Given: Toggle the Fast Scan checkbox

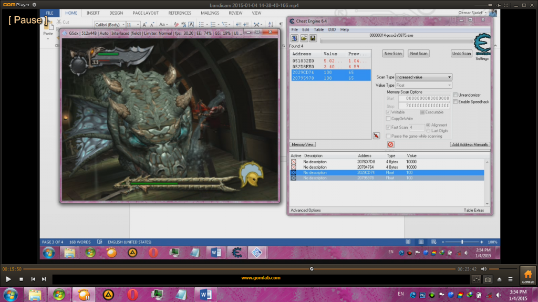Looking at the screenshot, I should click(x=388, y=127).
